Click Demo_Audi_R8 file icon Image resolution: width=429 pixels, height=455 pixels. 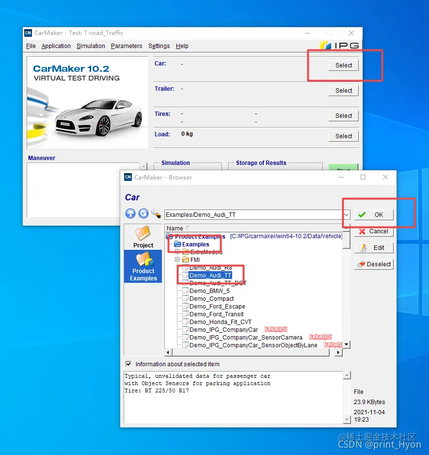(185, 268)
